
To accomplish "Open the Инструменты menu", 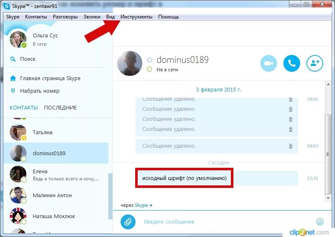I will [x=136, y=17].
